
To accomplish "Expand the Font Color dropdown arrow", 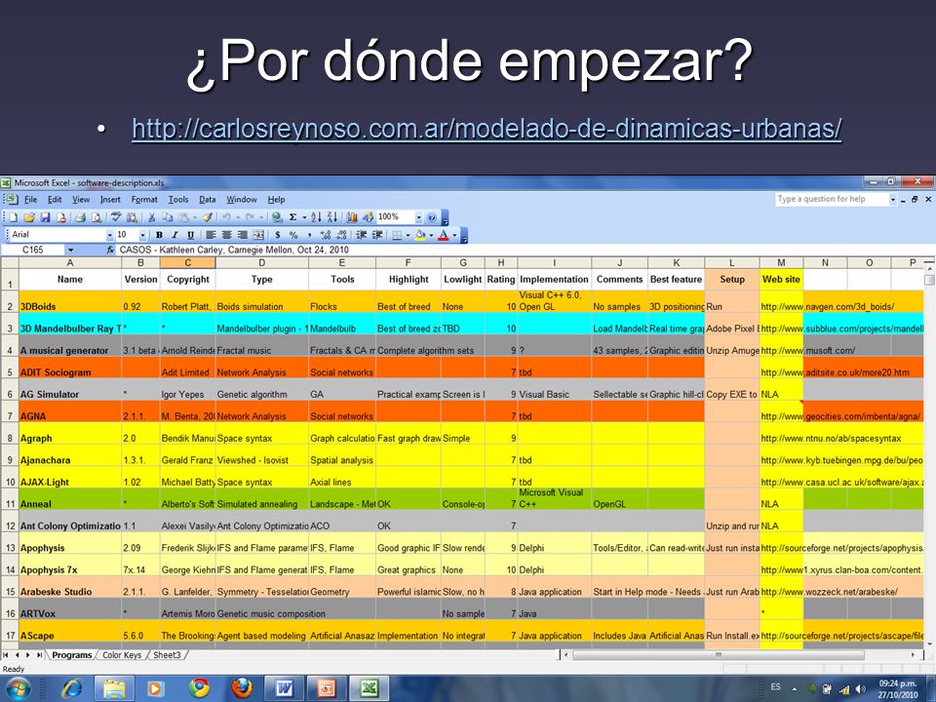I will [x=454, y=235].
